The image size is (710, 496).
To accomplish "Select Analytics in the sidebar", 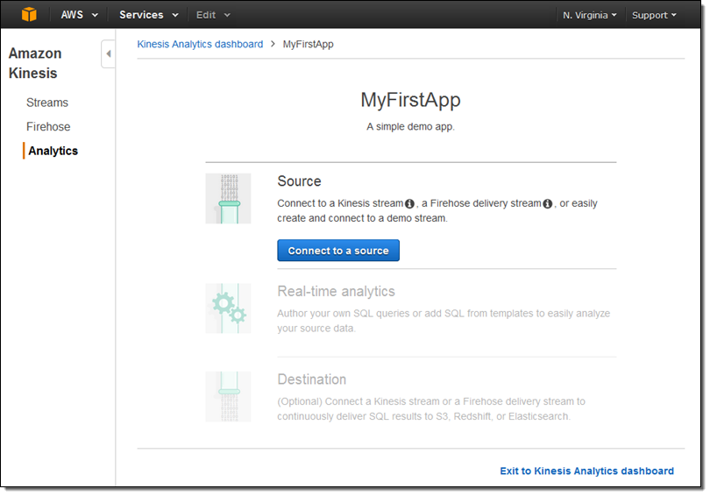I will [x=53, y=151].
